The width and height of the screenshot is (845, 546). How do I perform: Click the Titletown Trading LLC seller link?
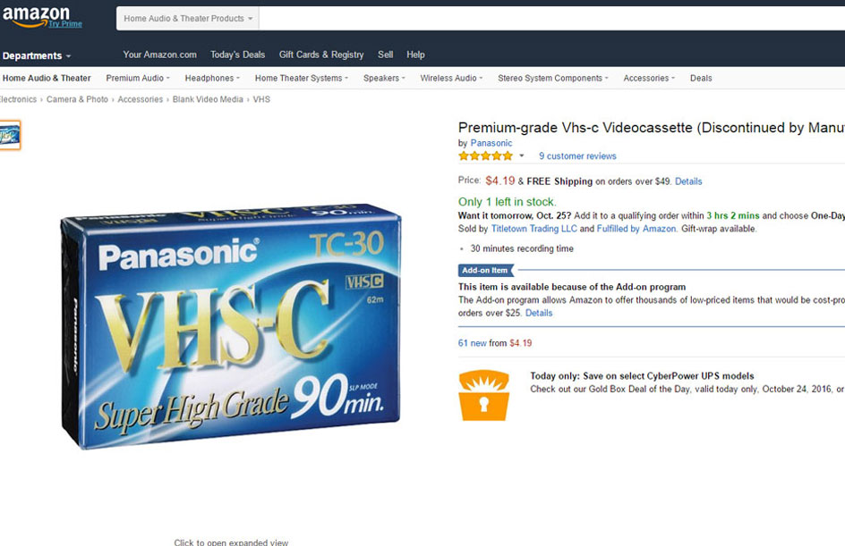point(533,229)
